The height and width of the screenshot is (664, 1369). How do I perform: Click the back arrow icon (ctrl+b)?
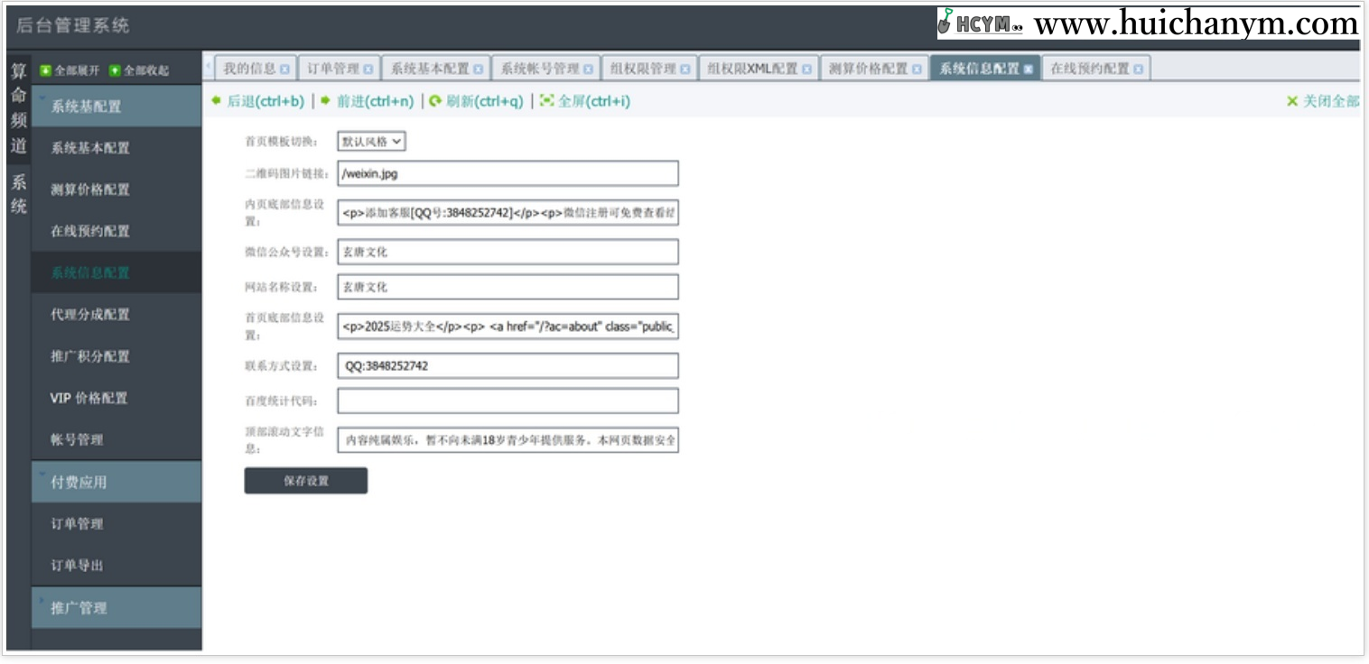216,101
